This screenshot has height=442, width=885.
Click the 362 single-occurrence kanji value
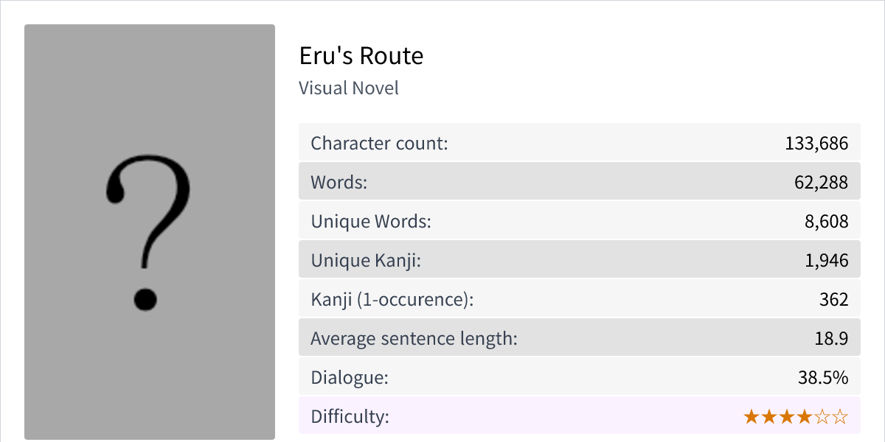833,299
